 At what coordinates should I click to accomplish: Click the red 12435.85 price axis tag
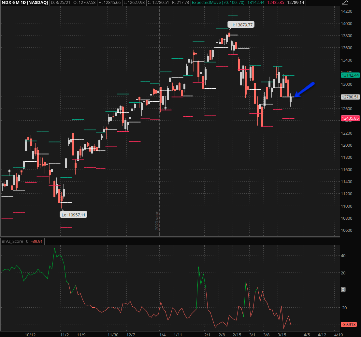(350, 118)
